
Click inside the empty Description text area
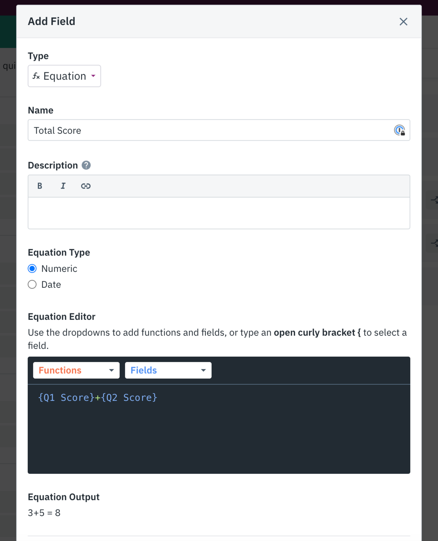point(217,213)
